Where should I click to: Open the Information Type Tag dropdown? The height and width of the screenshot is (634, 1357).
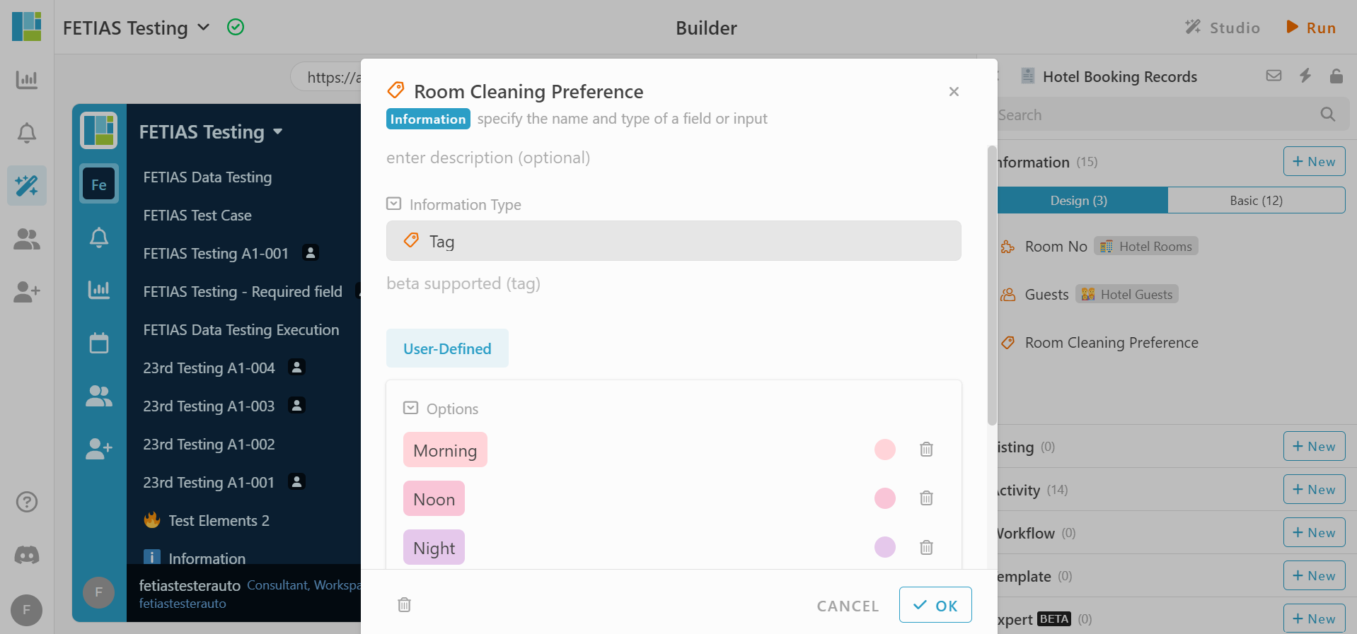(x=674, y=241)
